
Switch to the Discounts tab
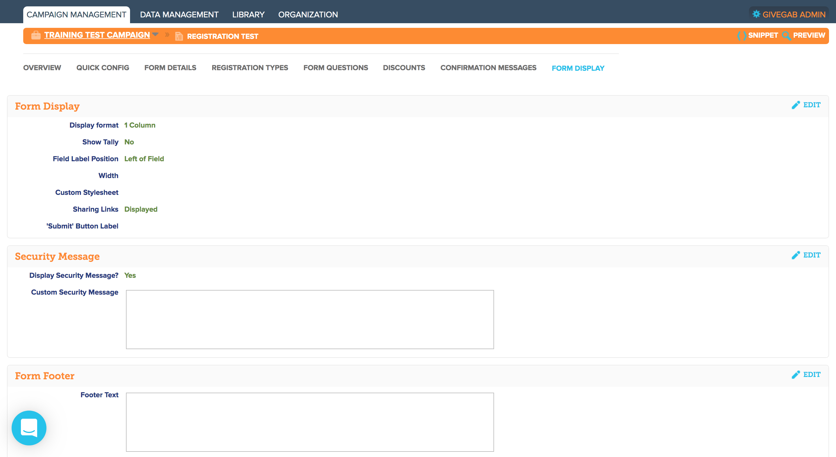[404, 68]
